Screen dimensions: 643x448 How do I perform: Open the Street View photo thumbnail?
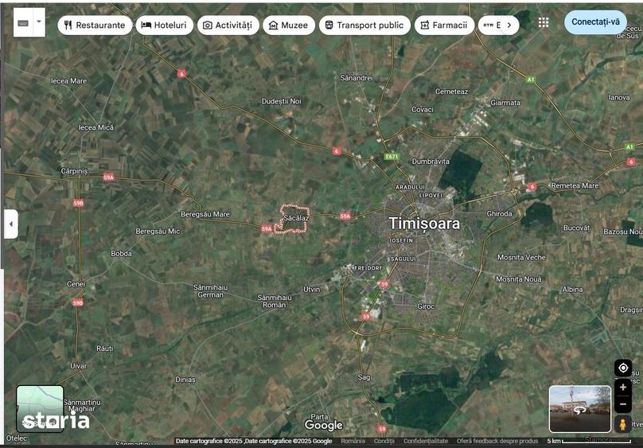pos(580,409)
